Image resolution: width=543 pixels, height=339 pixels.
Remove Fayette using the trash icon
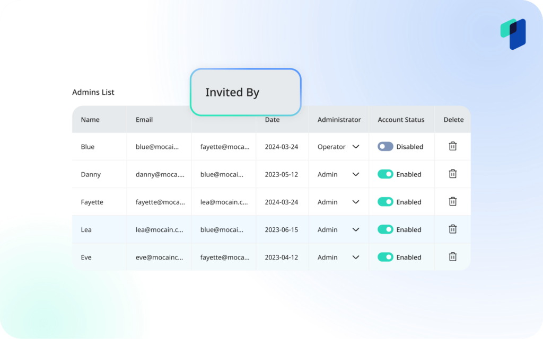[453, 202]
